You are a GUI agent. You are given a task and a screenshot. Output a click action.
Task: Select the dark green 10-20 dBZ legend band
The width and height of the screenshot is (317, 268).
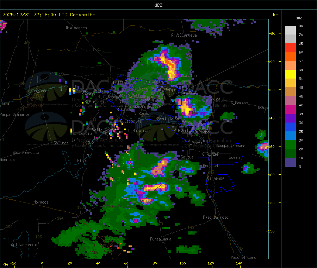pyautogui.click(x=290, y=154)
